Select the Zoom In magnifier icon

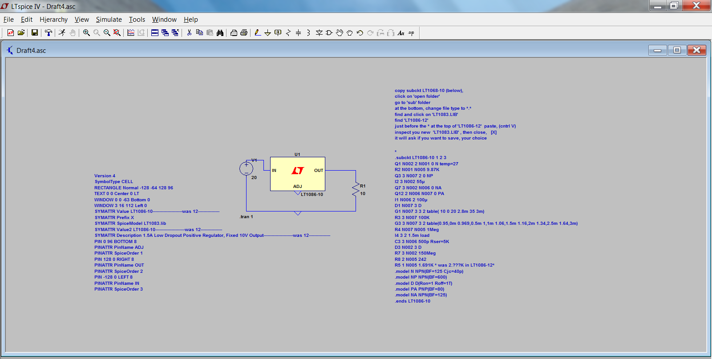pos(86,33)
